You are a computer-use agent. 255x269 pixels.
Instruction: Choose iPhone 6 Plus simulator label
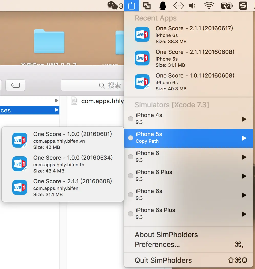154,172
